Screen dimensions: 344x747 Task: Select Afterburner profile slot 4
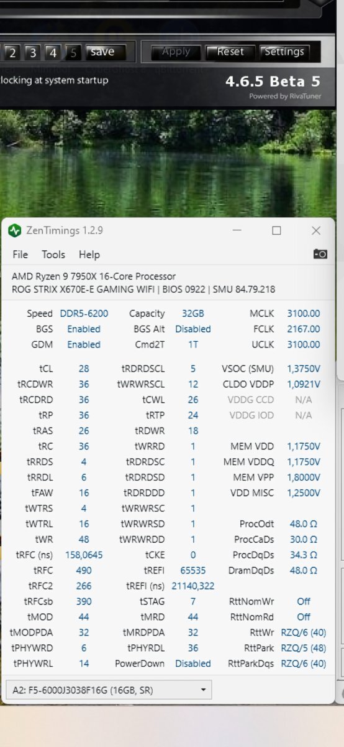53,52
